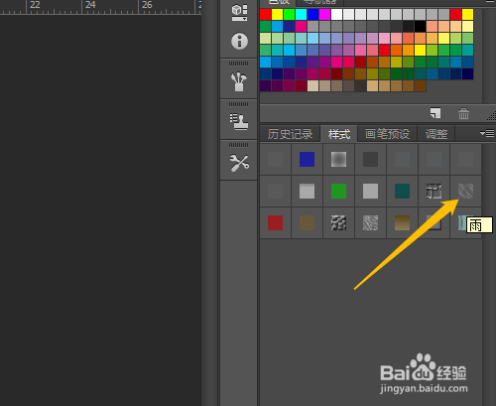Apply the solid blue style

(x=307, y=159)
